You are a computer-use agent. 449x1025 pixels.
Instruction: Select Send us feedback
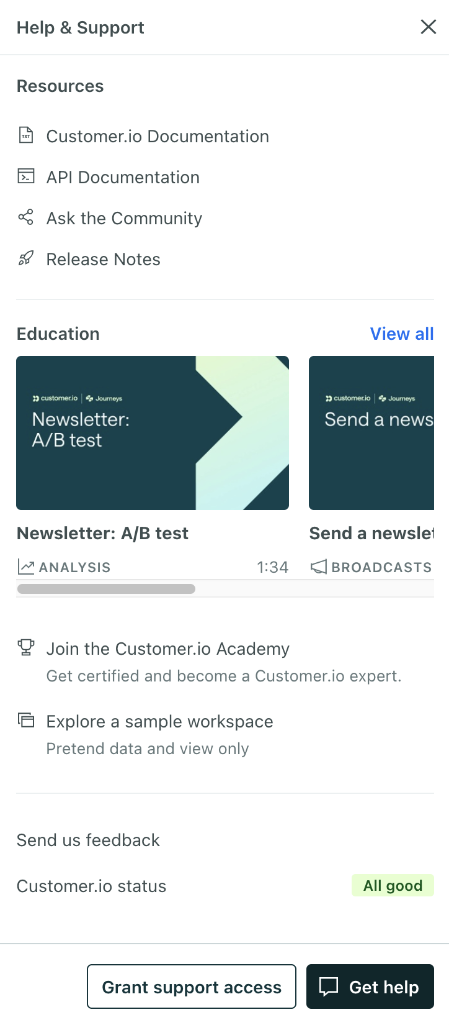tap(88, 840)
